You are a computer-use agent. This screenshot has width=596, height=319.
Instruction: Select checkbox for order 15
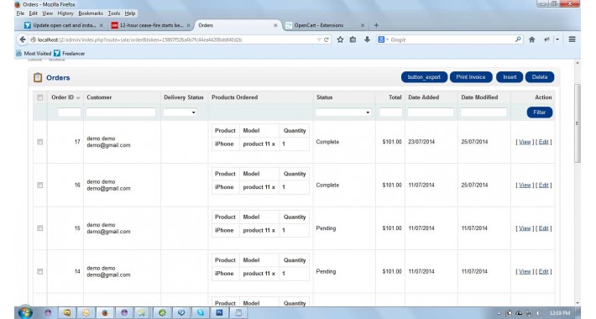pyautogui.click(x=40, y=228)
